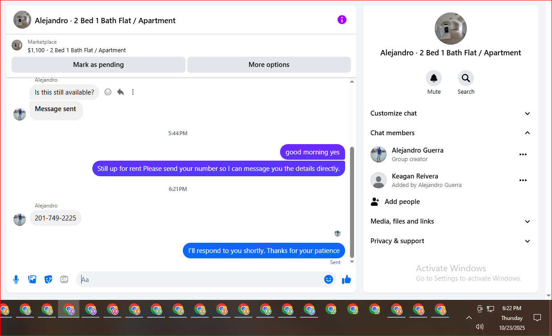Expand the Customize chat section
Screen dimensions: 552x336
coord(451,113)
